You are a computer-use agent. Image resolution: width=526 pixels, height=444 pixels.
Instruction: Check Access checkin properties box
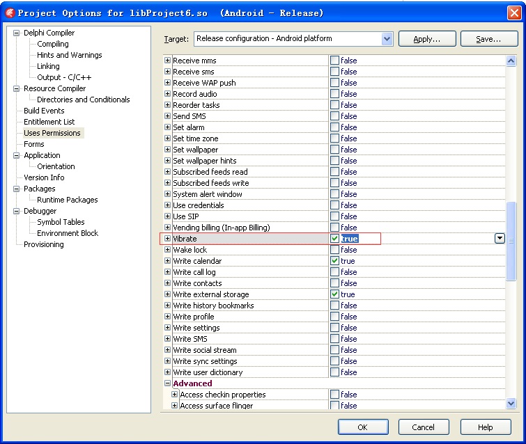coord(334,395)
